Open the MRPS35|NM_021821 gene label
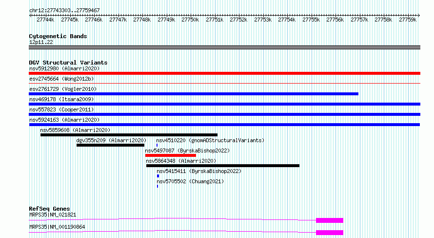Screen dimensions: 434x238 click(53, 215)
